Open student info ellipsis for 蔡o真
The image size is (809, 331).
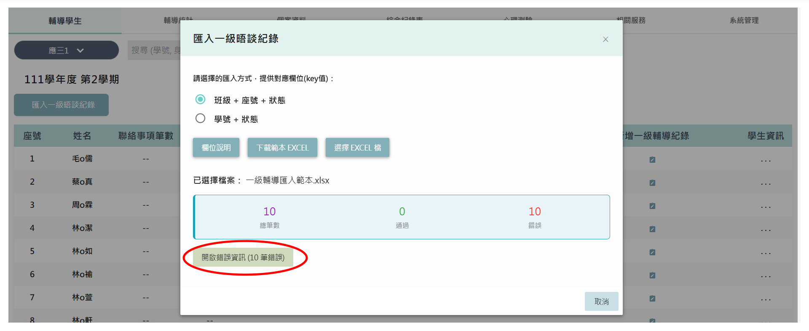coord(766,184)
